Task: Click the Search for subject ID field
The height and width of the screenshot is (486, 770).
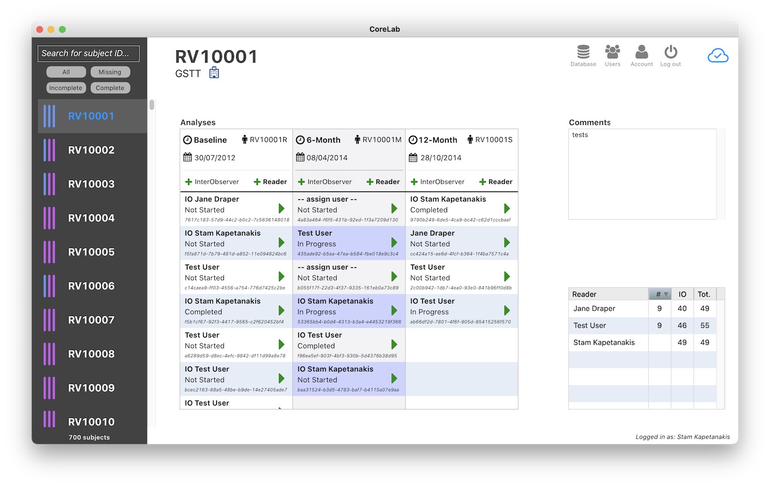Action: coord(88,53)
